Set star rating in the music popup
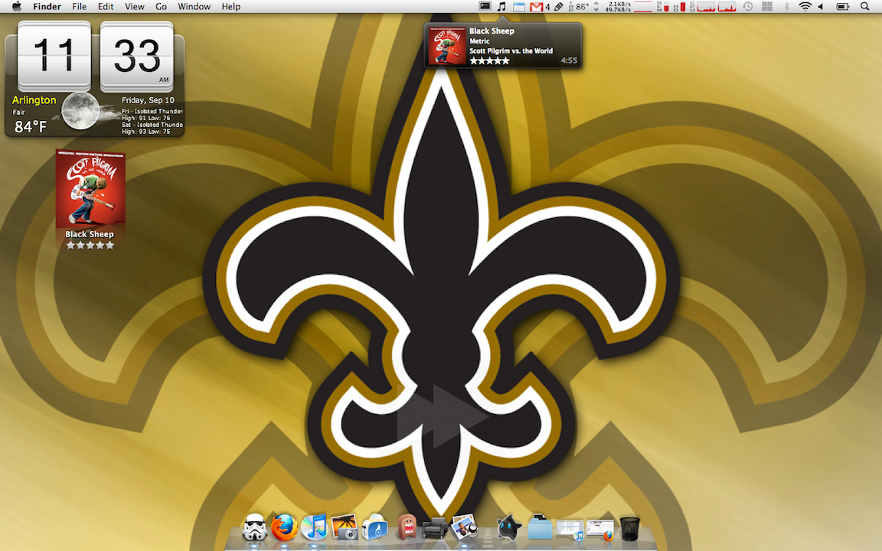Viewport: 882px width, 551px height. pos(489,60)
